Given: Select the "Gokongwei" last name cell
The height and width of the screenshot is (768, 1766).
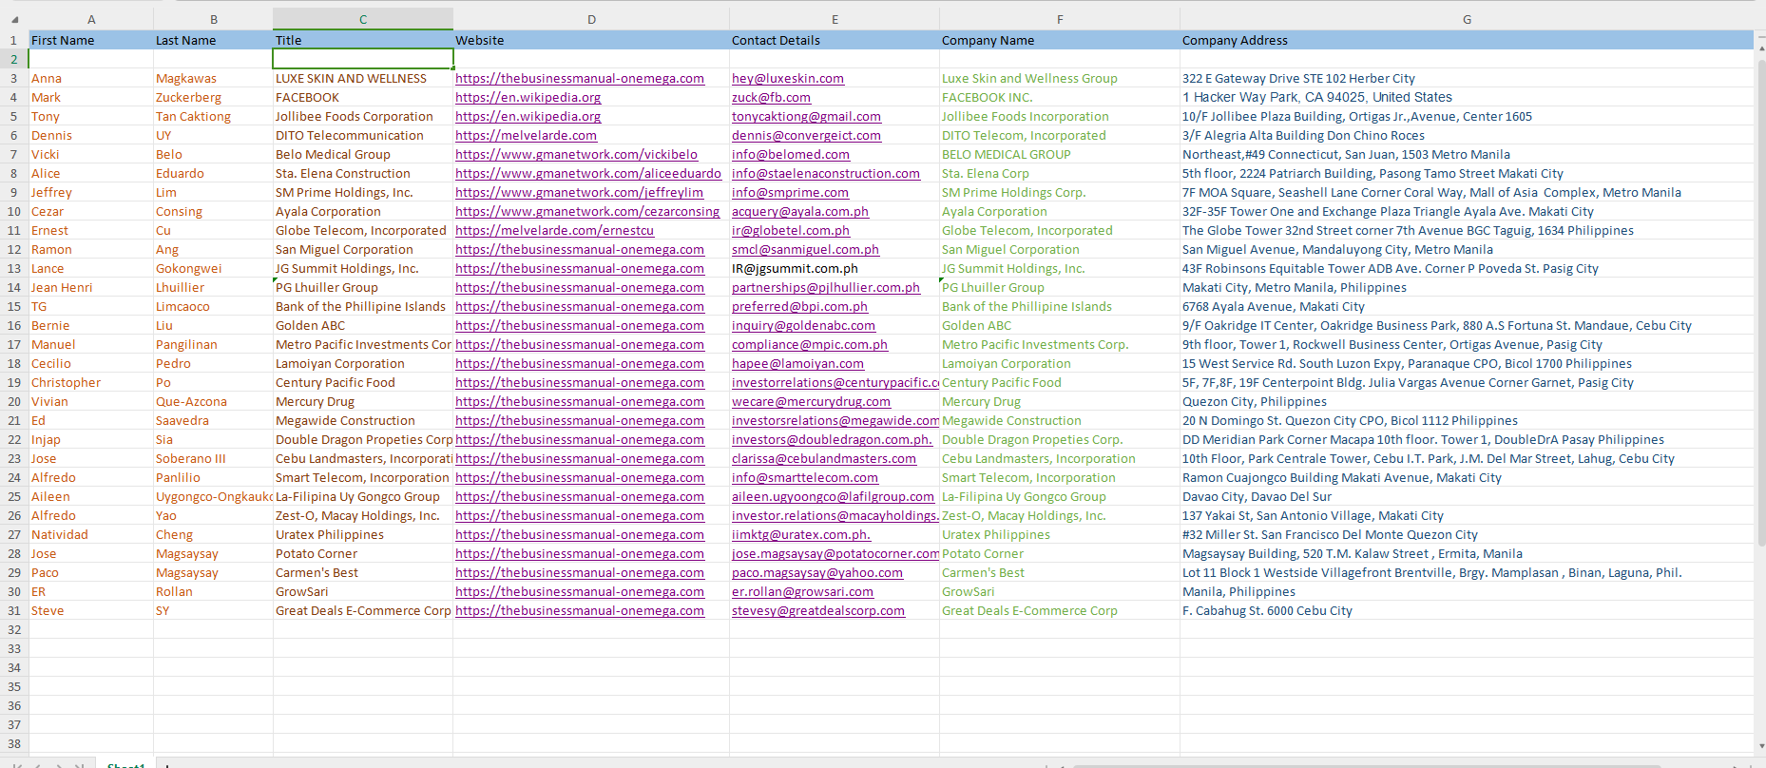Looking at the screenshot, I should tap(213, 268).
